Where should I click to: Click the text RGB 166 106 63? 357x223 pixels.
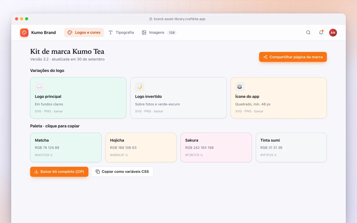[123, 148]
